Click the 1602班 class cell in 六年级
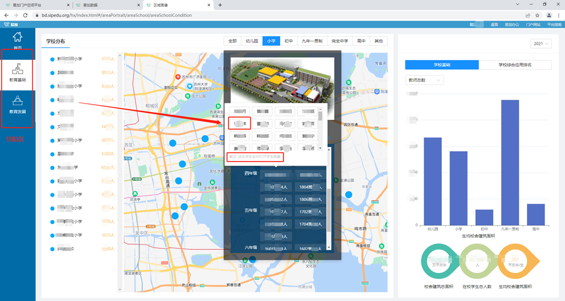The width and height of the screenshot is (565, 301). 310,248
